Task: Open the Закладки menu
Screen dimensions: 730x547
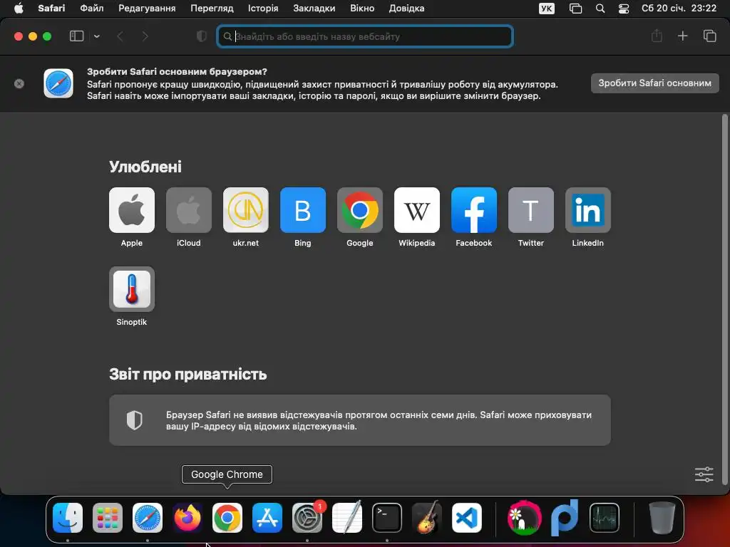Action: tap(314, 8)
